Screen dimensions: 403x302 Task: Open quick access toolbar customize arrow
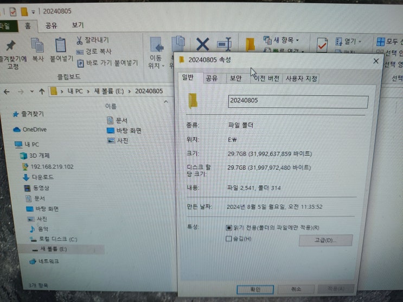[x=33, y=12]
